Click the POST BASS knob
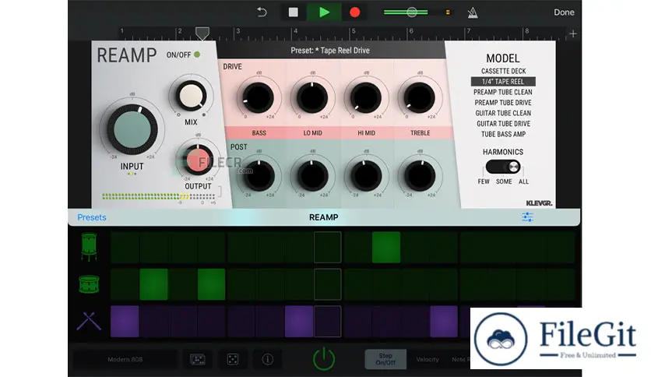 (x=259, y=176)
